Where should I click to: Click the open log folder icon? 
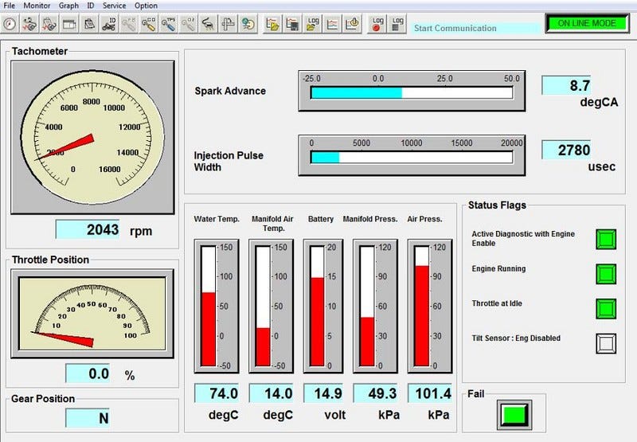(312, 24)
